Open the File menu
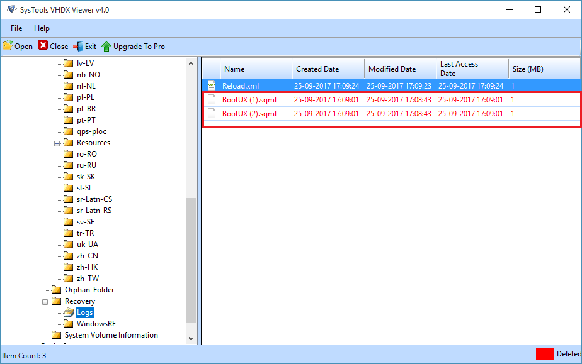 16,28
